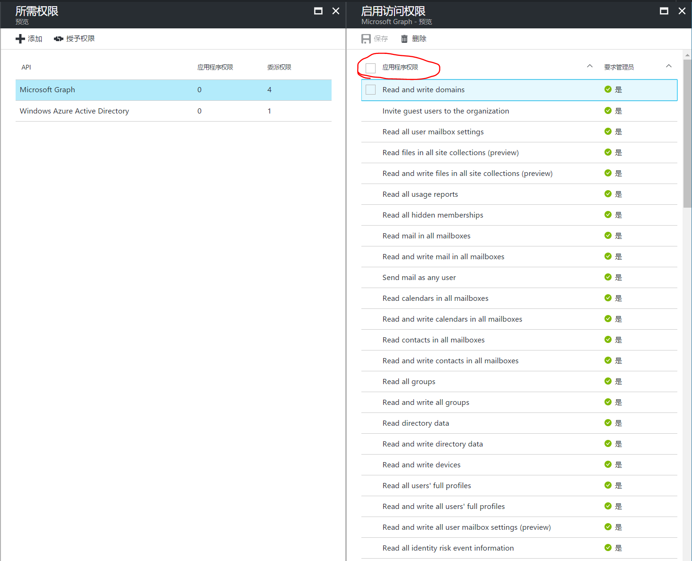Select Read all identity risk event information
This screenshot has width=692, height=561.
tap(519, 548)
